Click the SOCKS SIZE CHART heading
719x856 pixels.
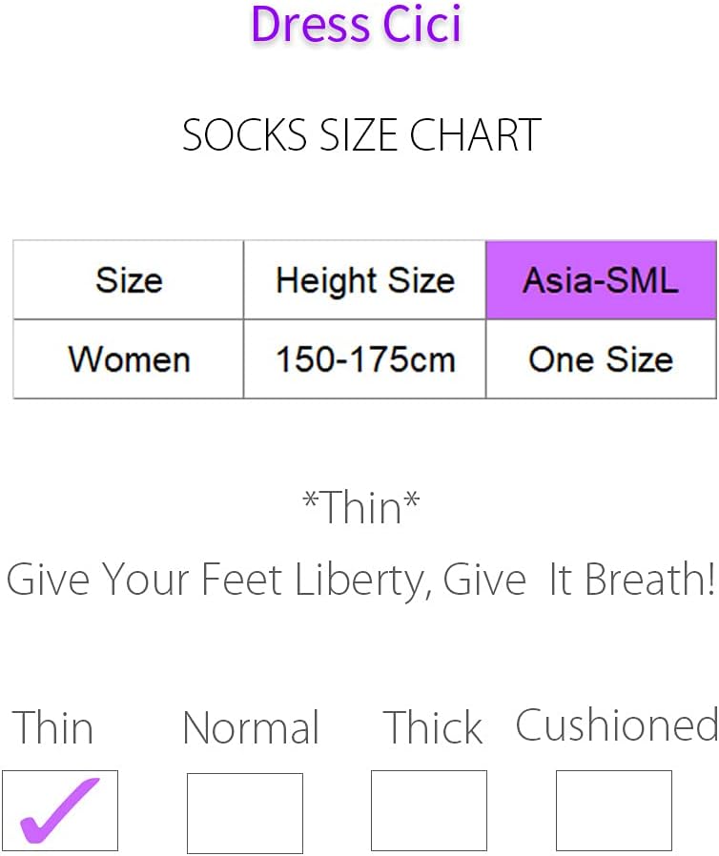[x=361, y=134]
